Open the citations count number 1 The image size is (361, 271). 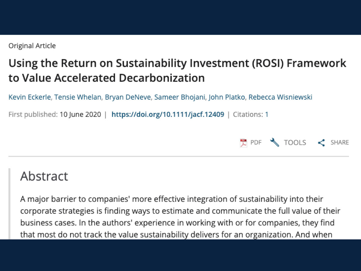click(267, 114)
